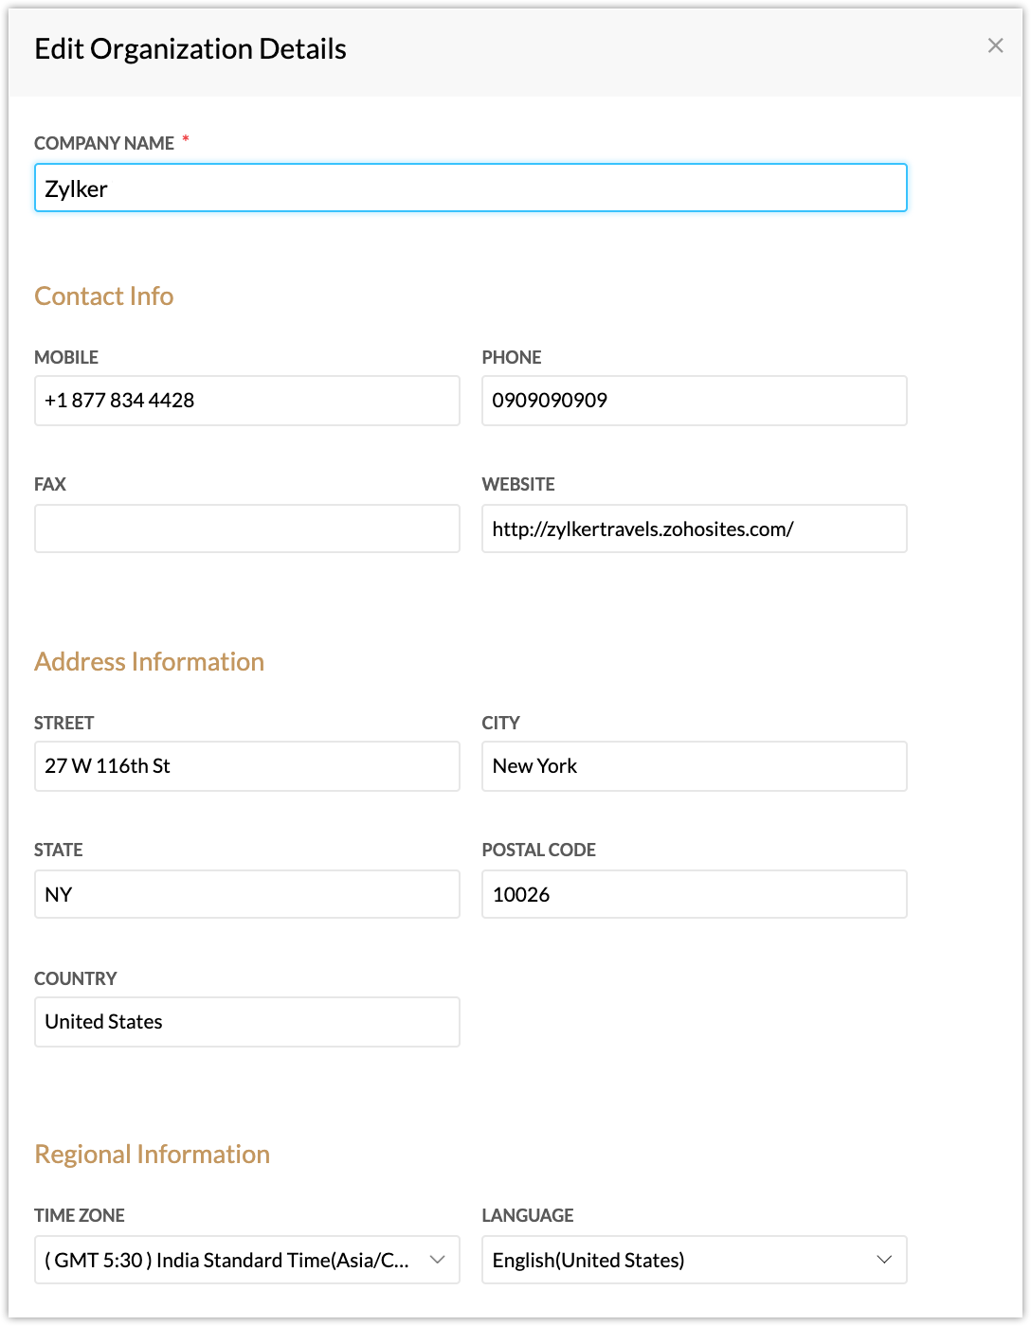The height and width of the screenshot is (1326, 1031).
Task: Expand the Language dropdown chevron
Action: click(884, 1260)
